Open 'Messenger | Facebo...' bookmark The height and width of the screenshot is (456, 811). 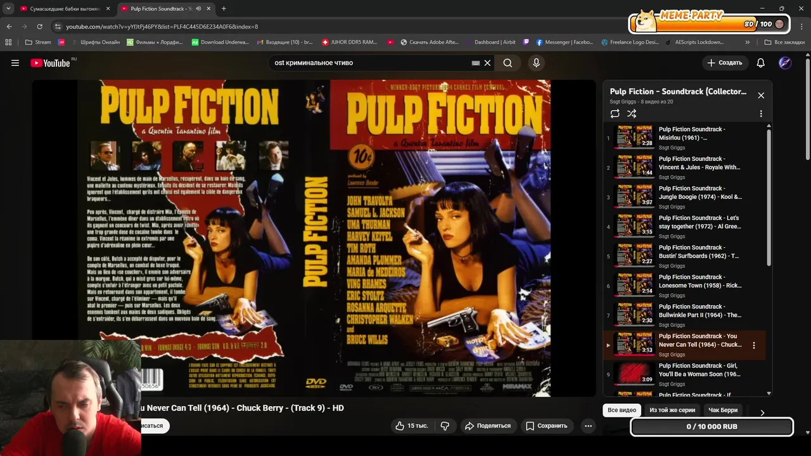coord(565,42)
